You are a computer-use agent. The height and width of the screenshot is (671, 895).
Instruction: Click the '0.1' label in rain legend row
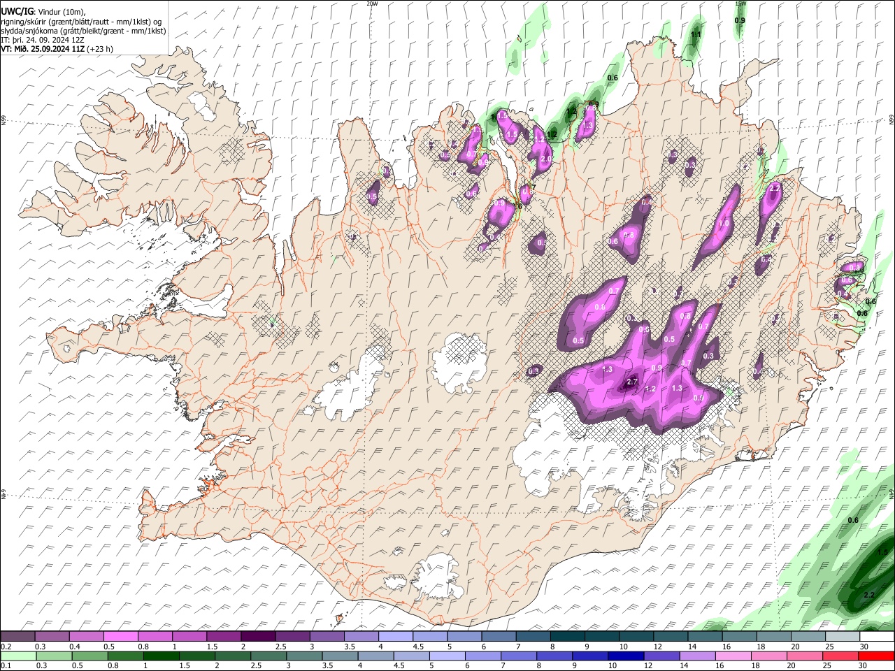[6, 665]
